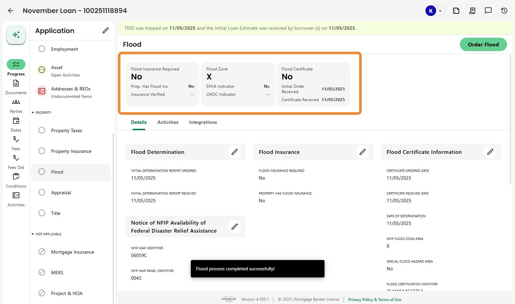Select the Employment status circle
Screen dimensions: 515x304
[42, 49]
